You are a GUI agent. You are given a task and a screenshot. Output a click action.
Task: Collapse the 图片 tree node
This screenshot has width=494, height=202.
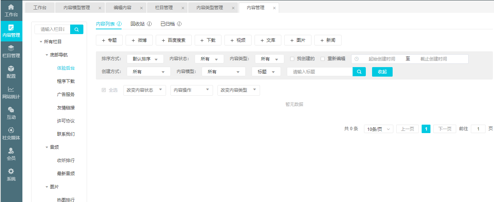(x=47, y=187)
